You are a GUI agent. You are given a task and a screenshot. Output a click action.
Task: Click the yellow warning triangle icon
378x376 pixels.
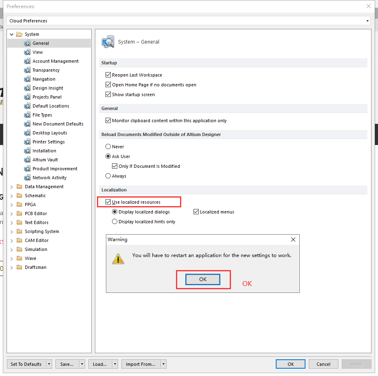118,259
